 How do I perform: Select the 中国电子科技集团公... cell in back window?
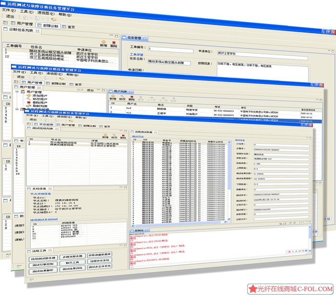coord(95,61)
